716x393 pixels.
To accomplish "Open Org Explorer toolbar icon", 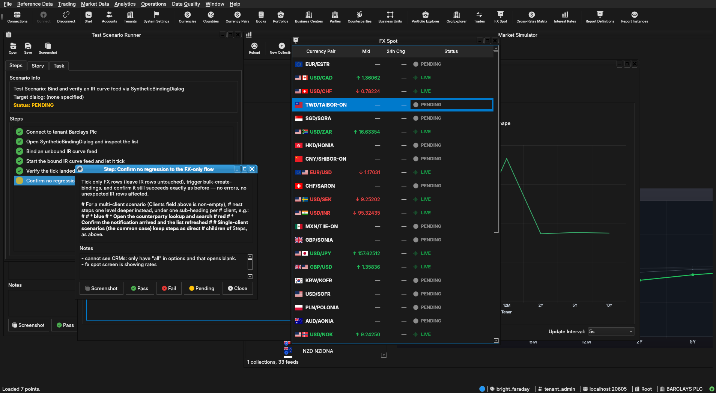I will [456, 17].
